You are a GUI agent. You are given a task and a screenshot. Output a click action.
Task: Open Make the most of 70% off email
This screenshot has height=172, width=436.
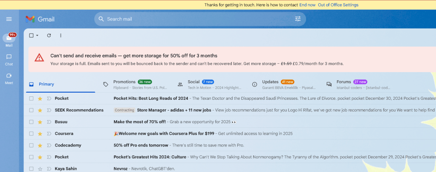(140, 122)
